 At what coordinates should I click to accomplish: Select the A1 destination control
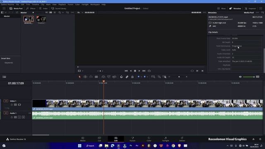6,113
